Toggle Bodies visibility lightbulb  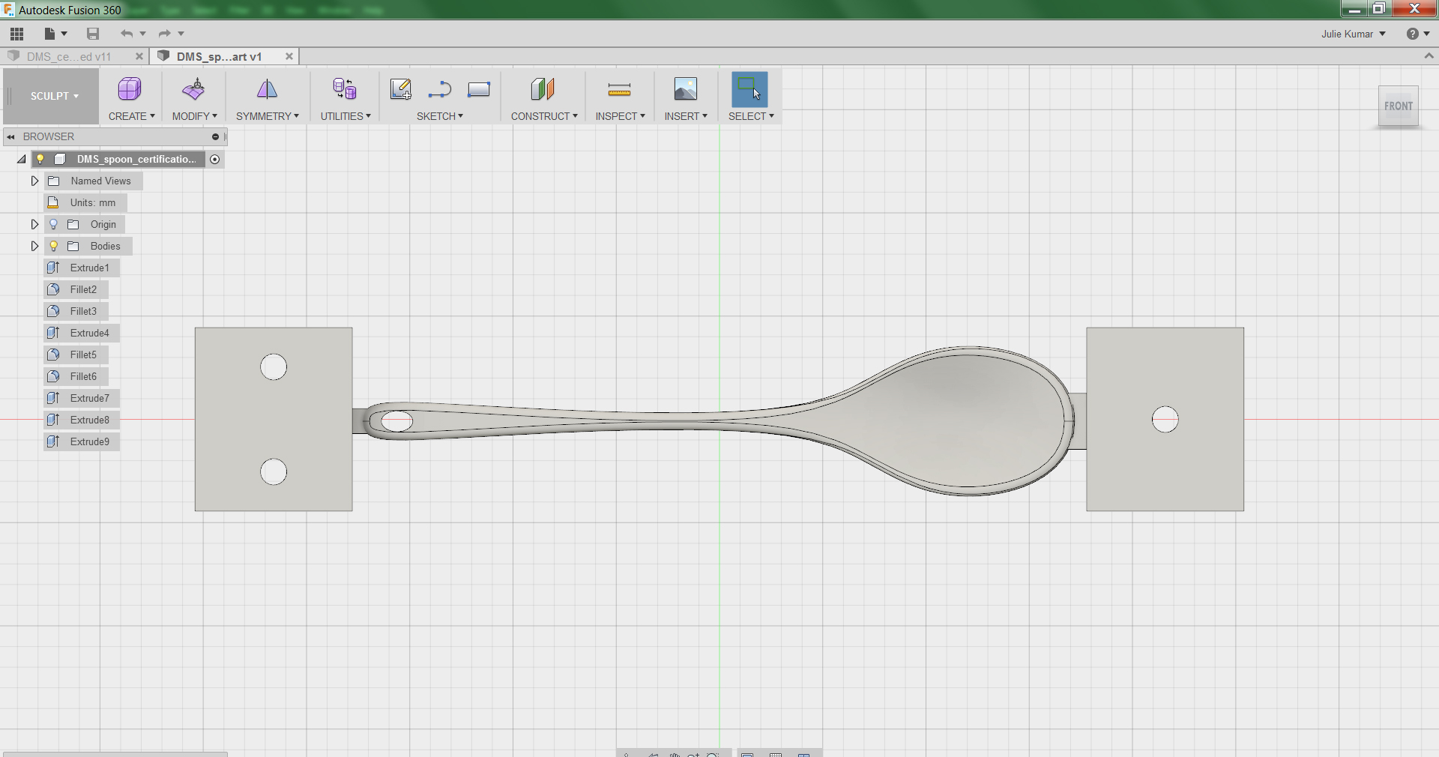click(53, 246)
